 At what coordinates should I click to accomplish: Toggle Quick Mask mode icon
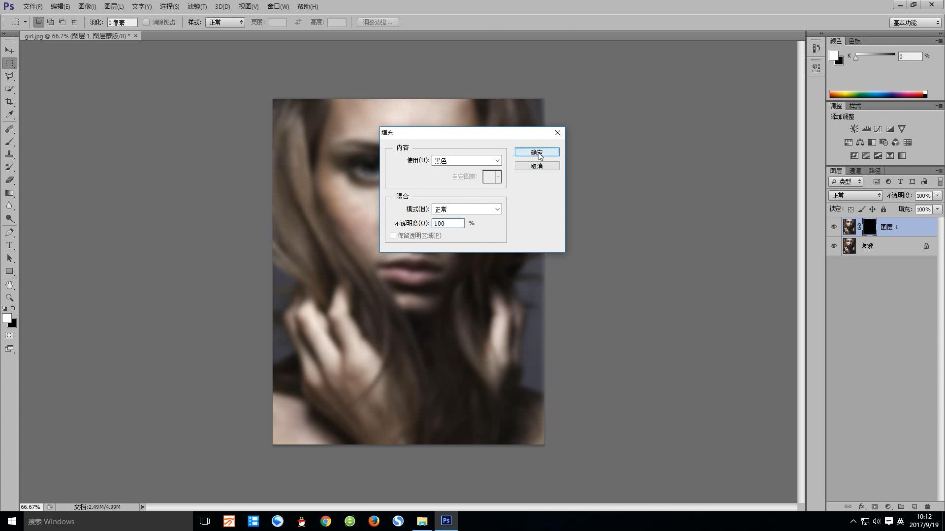coord(9,335)
